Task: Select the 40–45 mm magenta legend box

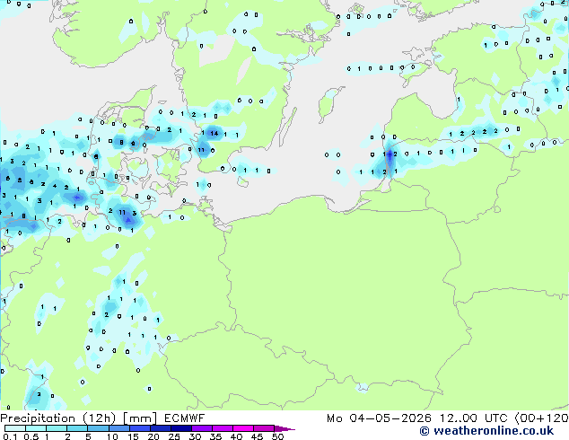Action: [x=243, y=428]
